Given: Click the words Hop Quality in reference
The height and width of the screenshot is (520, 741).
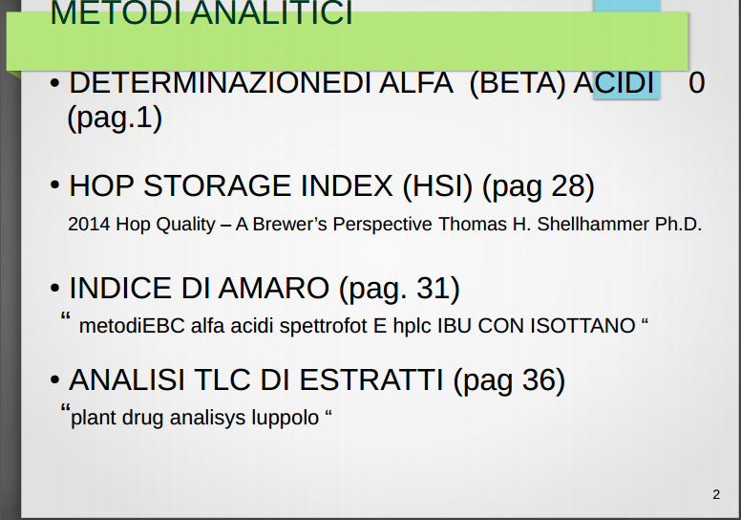Looking at the screenshot, I should (x=165, y=225).
